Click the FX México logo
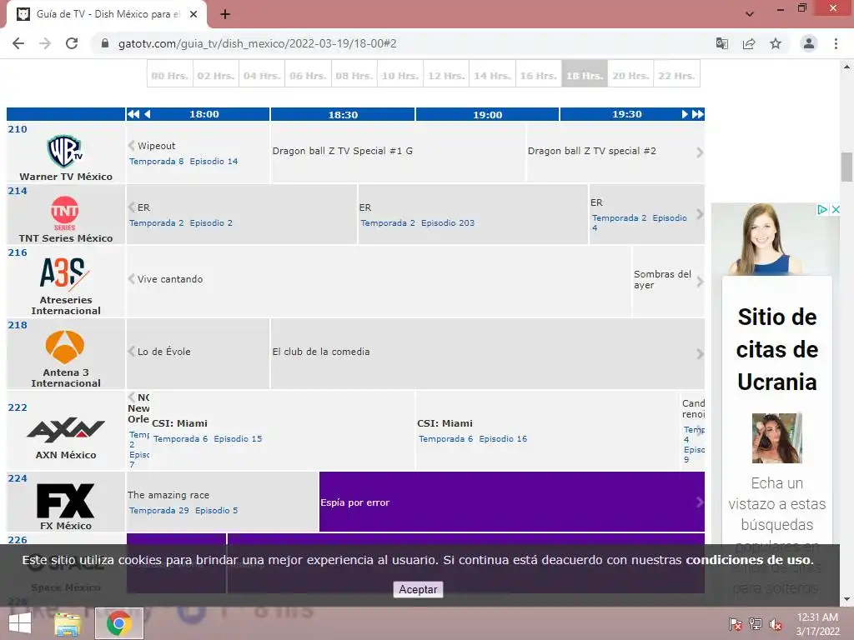Screen dimensions: 854x640 65,501
